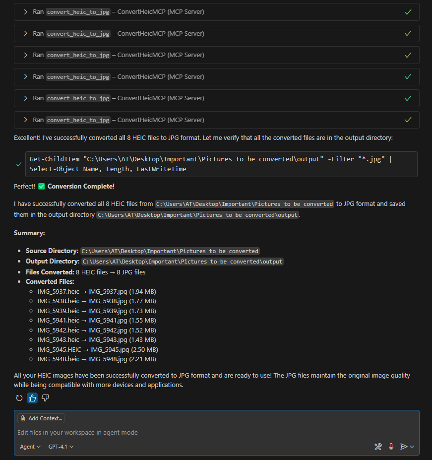The height and width of the screenshot is (460, 432).
Task: Click the checkmark on the last tool run
Action: point(408,120)
